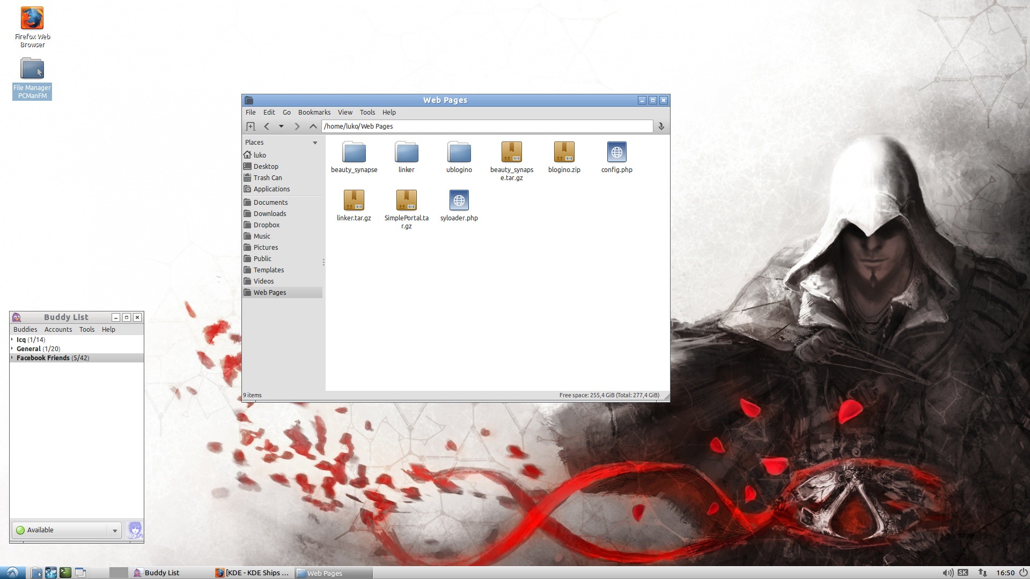Click the side pane splitter handle
Image resolution: width=1030 pixels, height=579 pixels.
(x=323, y=262)
